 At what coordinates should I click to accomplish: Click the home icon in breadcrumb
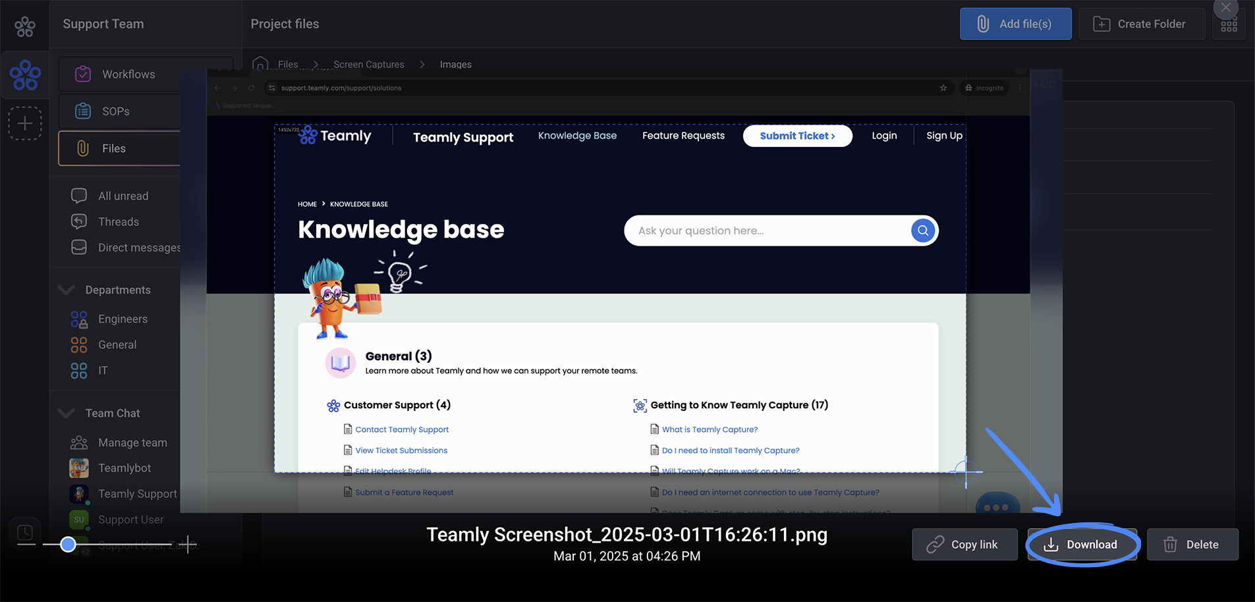(260, 63)
